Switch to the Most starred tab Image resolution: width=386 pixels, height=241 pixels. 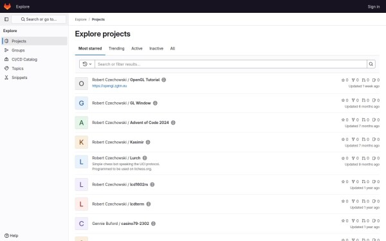pyautogui.click(x=90, y=48)
